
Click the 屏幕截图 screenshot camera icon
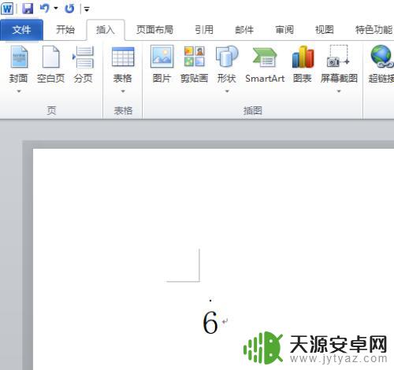pyautogui.click(x=338, y=56)
